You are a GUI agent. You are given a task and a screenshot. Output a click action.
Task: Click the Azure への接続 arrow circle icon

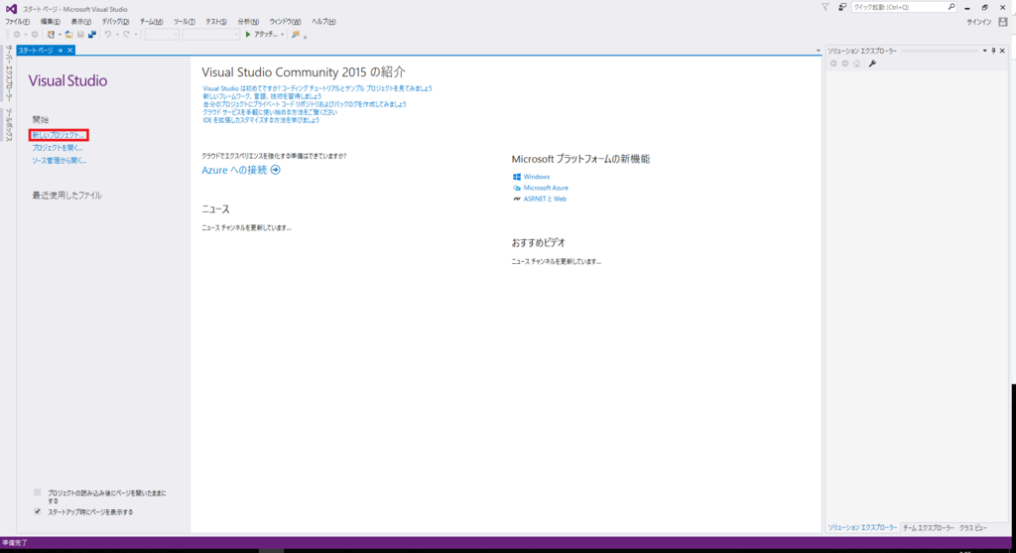click(x=276, y=170)
